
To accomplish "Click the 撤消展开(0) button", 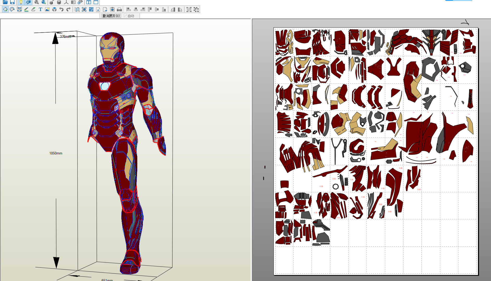I will pos(111,16).
